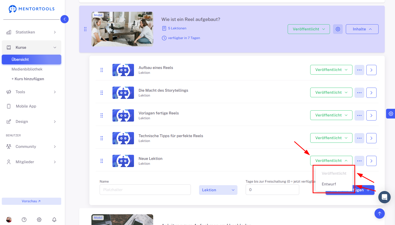Image resolution: width=395 pixels, height=225 pixels.
Task: Open the notifications bell in sidebar footer
Action: [54, 220]
